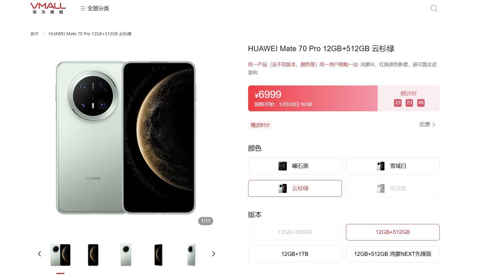Select 12GB+1TB version option
Image resolution: width=490 pixels, height=276 pixels.
click(x=295, y=254)
